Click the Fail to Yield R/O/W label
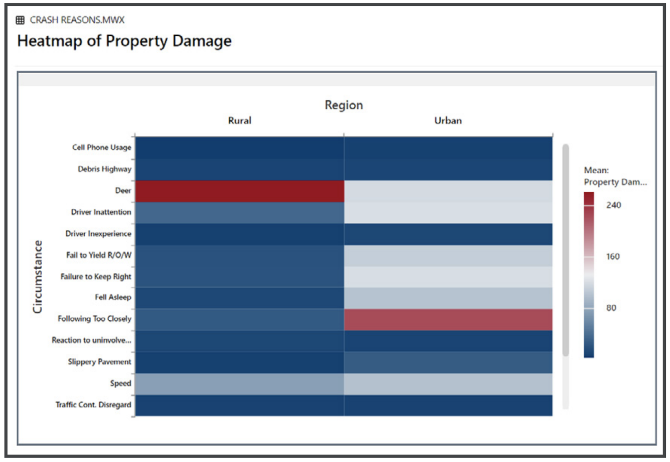 point(98,255)
